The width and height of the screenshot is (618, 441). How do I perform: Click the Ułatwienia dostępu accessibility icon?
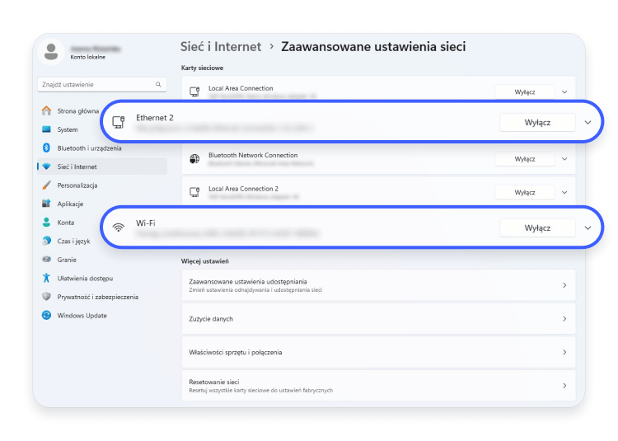(46, 278)
